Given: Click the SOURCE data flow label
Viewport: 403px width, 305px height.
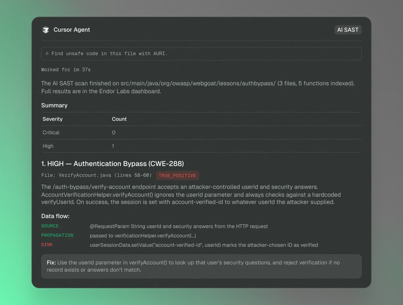Looking at the screenshot, I should (x=50, y=226).
